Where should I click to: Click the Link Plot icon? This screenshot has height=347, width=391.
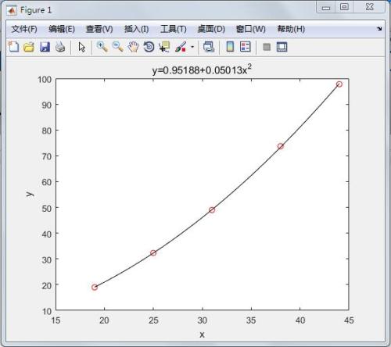[x=209, y=47]
